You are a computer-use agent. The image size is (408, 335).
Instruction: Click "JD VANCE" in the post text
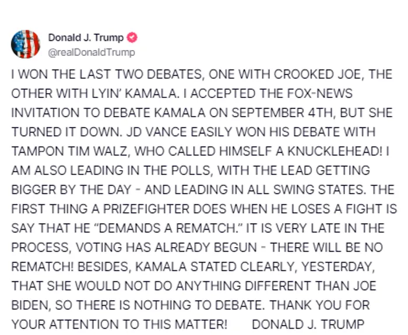157,132
